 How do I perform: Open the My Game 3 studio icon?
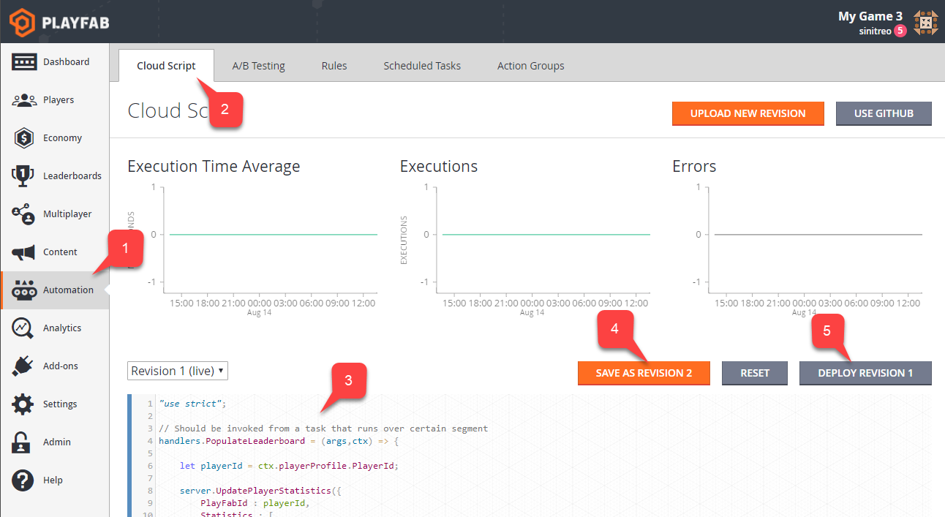(925, 21)
